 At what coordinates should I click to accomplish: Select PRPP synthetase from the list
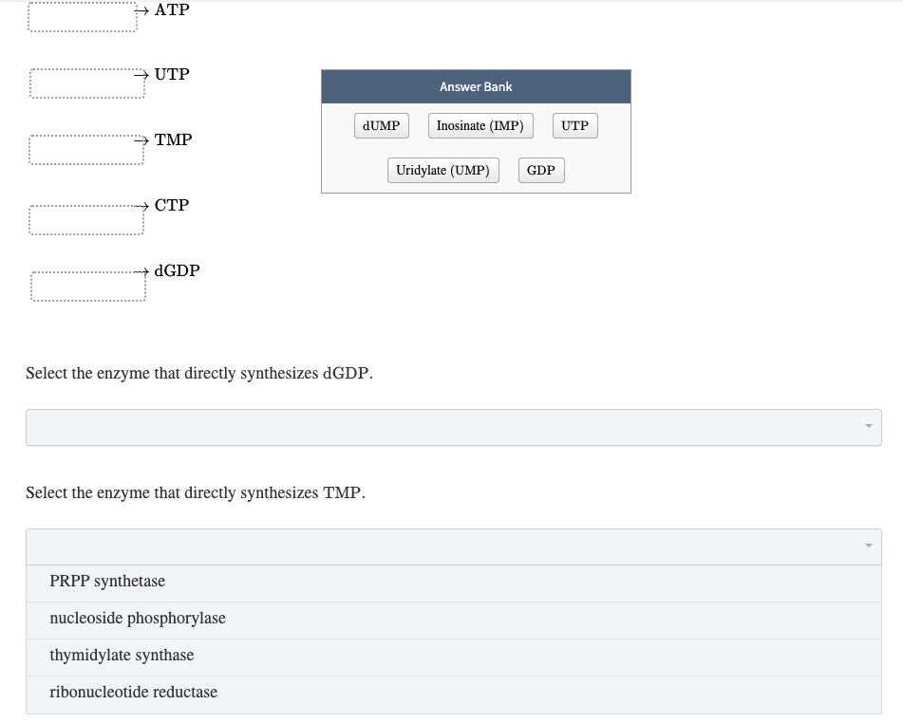[x=107, y=582]
